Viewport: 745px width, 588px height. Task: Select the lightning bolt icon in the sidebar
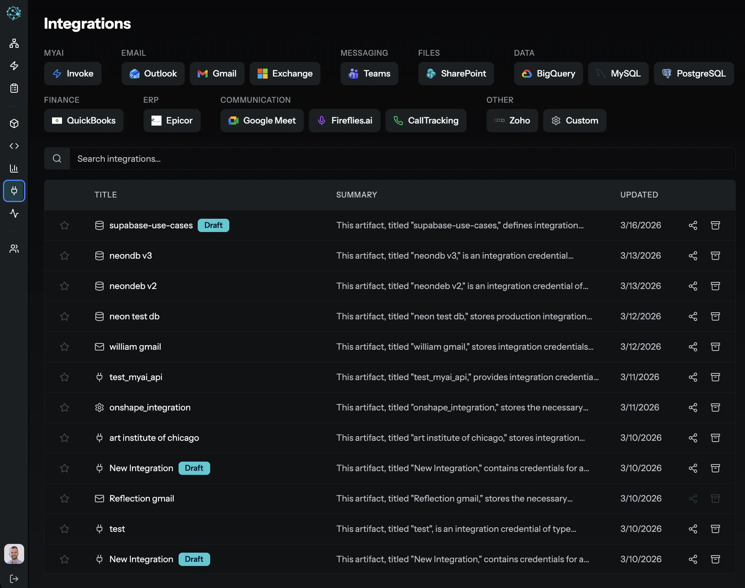point(14,66)
